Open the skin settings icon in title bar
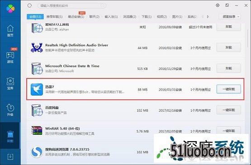The width and height of the screenshot is (251, 165). coord(218,5)
